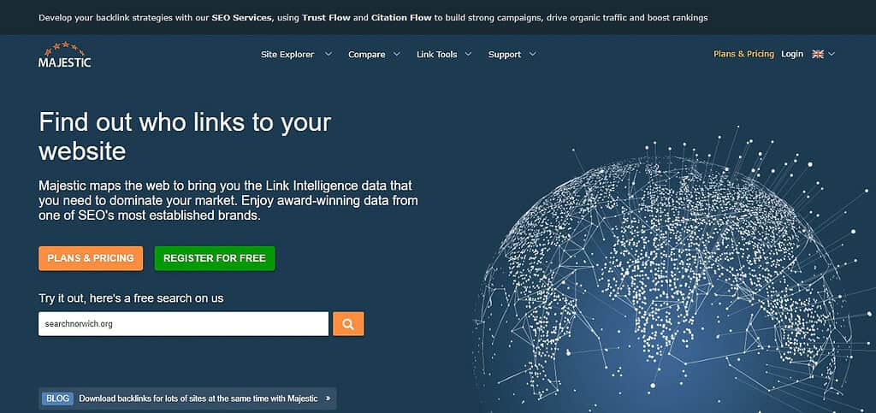Open the SEO Services link in the banner
This screenshot has width=876, height=413.
click(242, 18)
